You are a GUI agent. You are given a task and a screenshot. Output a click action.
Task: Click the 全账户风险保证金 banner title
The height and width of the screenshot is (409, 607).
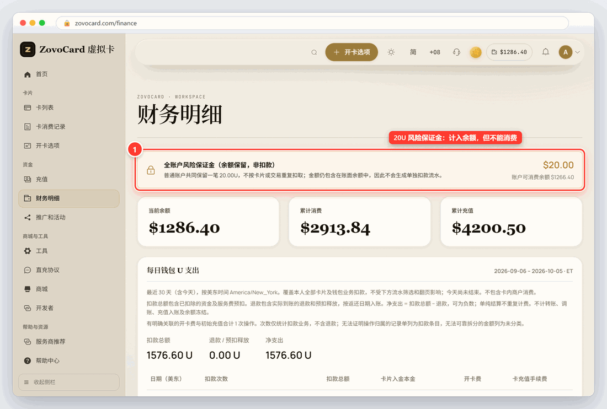point(220,165)
